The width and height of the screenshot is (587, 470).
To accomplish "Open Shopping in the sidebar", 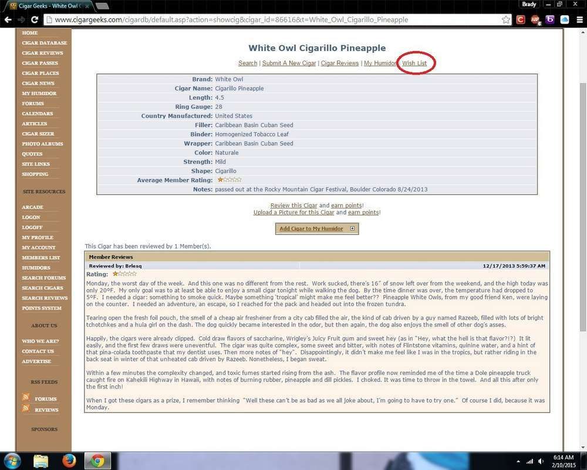I will tap(35, 174).
